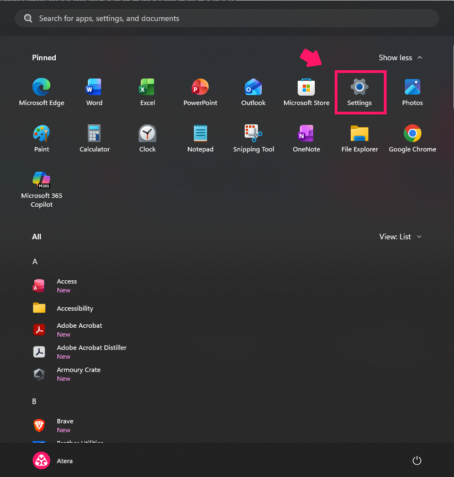The width and height of the screenshot is (454, 477).
Task: Open the pinned Excel app
Action: click(147, 92)
